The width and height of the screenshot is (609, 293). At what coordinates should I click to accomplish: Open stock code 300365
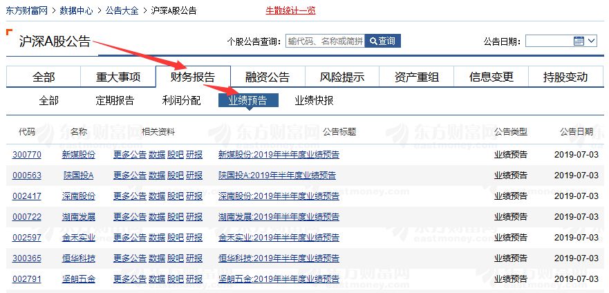point(27,258)
